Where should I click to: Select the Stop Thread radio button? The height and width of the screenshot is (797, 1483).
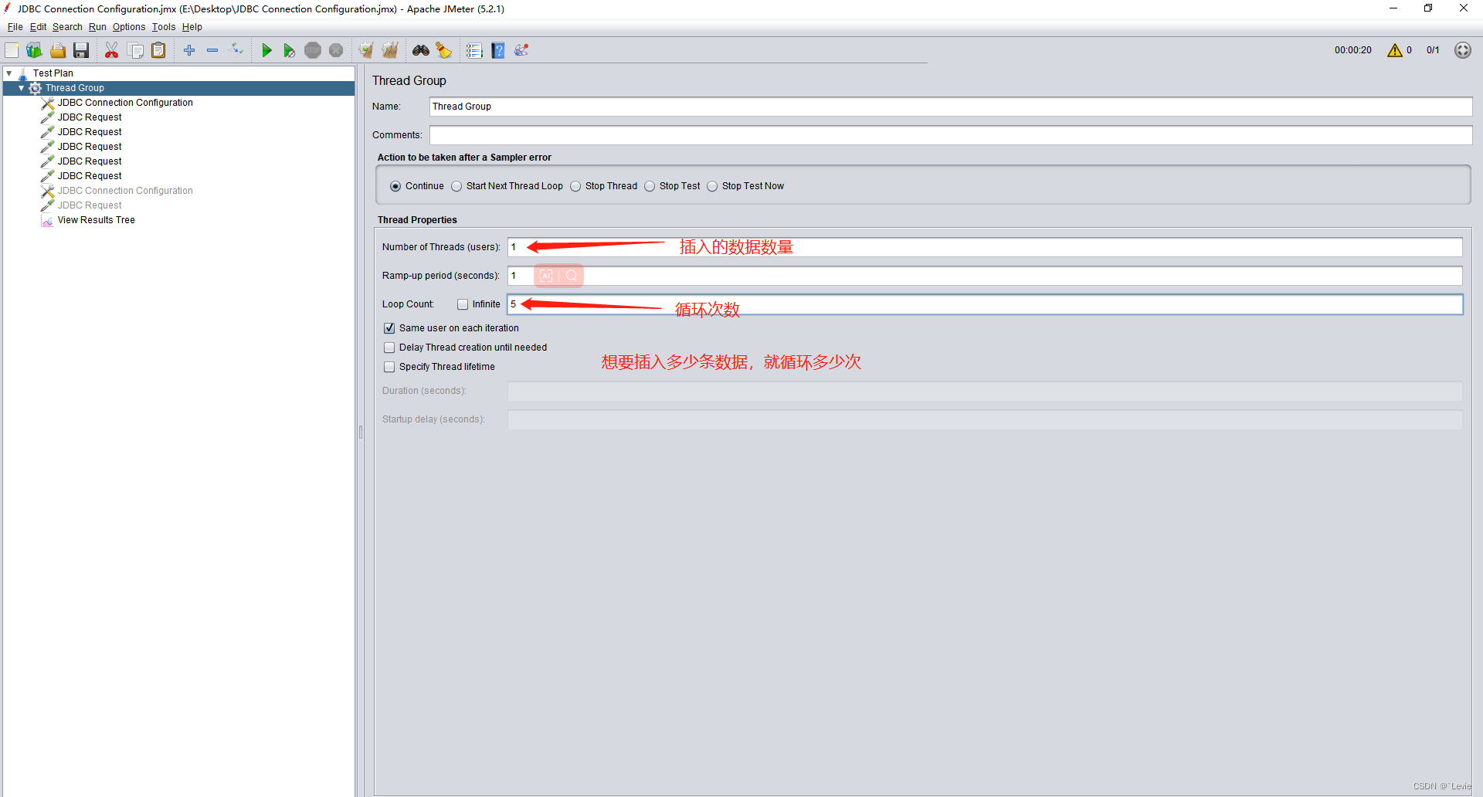[575, 185]
